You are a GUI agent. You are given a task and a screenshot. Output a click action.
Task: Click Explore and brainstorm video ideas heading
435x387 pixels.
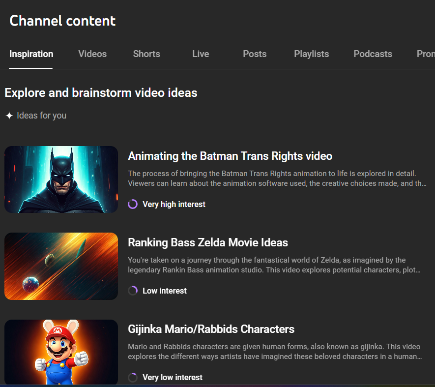(x=101, y=93)
